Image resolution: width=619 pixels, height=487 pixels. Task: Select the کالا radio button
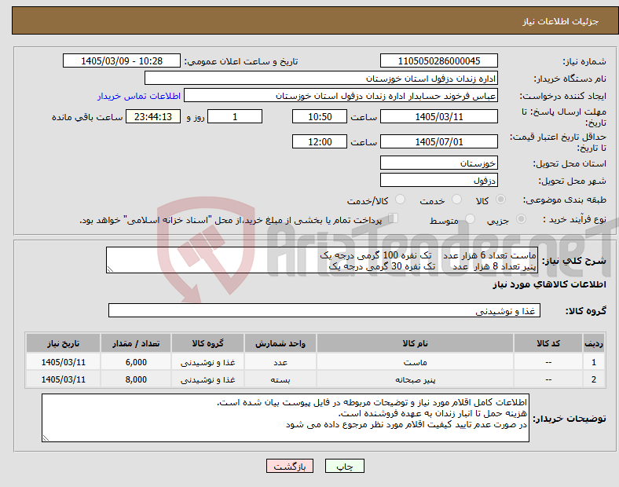(x=500, y=200)
